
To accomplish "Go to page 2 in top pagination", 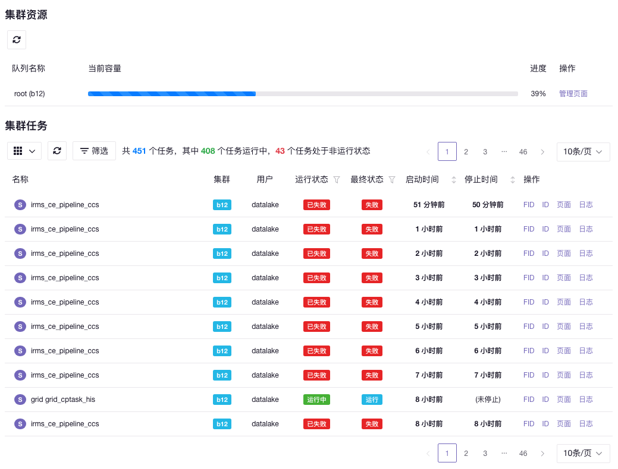I will click(466, 152).
